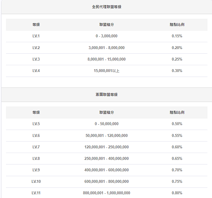Click the 250,000,001 - 400,000,000 range cell
The width and height of the screenshot is (212, 198).
[106, 158]
